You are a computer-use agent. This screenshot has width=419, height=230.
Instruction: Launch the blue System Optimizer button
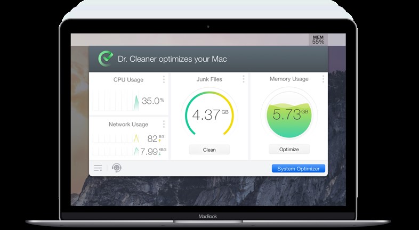pyautogui.click(x=298, y=169)
